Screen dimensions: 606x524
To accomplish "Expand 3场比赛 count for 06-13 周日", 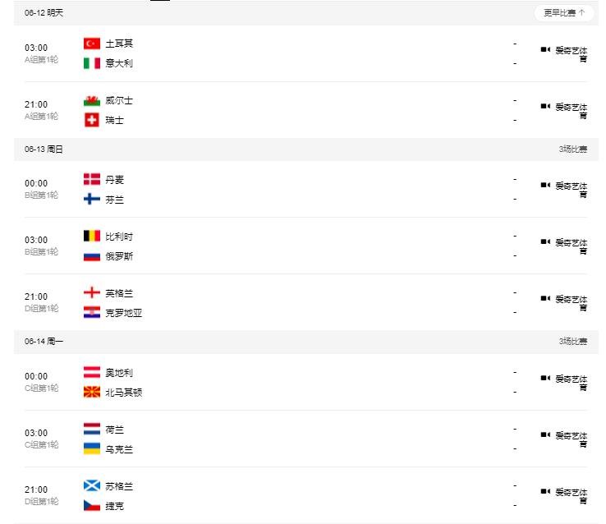I will [x=572, y=149].
